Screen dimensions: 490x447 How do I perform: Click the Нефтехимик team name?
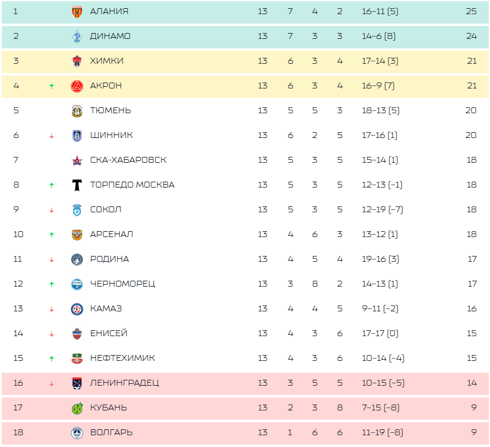pos(123,358)
